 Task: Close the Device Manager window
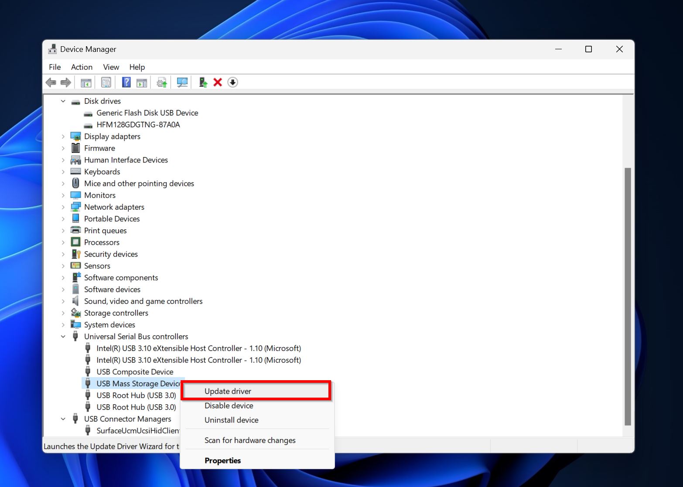pos(619,49)
